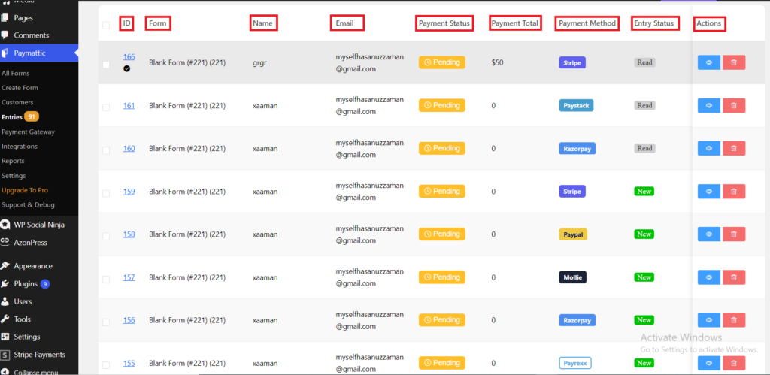Tick the checkbox for entry 157
This screenshot has width=770, height=375.
(106, 280)
